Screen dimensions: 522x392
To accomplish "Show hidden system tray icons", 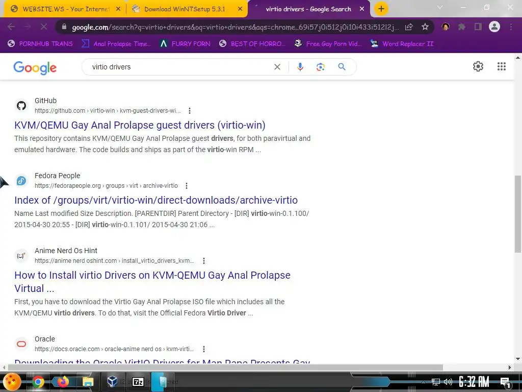I will pyautogui.click(x=423, y=382).
